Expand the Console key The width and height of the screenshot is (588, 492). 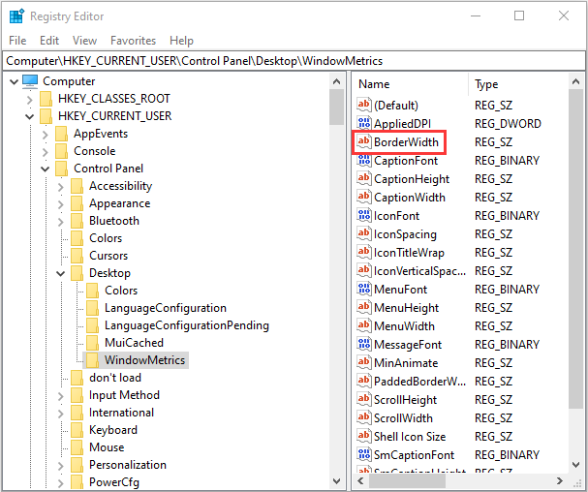pyautogui.click(x=45, y=151)
